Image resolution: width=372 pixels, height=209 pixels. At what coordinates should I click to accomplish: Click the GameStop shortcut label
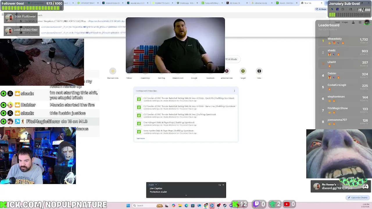pos(145,78)
